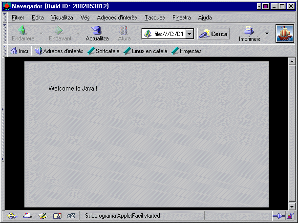The height and width of the screenshot is (223, 298).
Task: Open the Fitxer menu
Action: pyautogui.click(x=18, y=18)
